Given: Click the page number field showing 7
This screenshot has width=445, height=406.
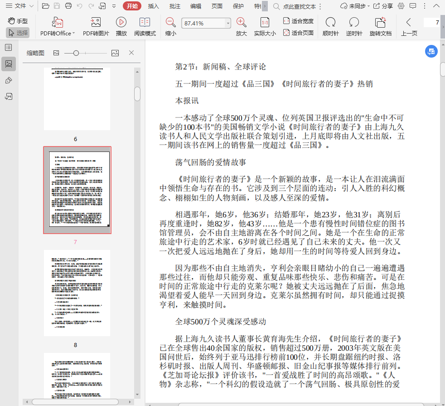Looking at the screenshot, I should coord(432,22).
